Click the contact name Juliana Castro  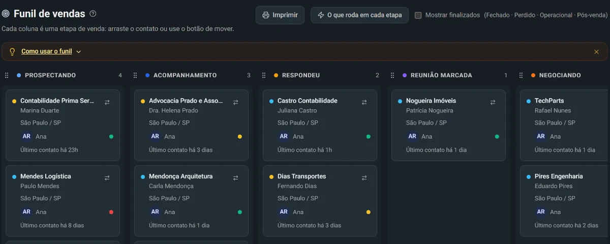[x=298, y=110]
